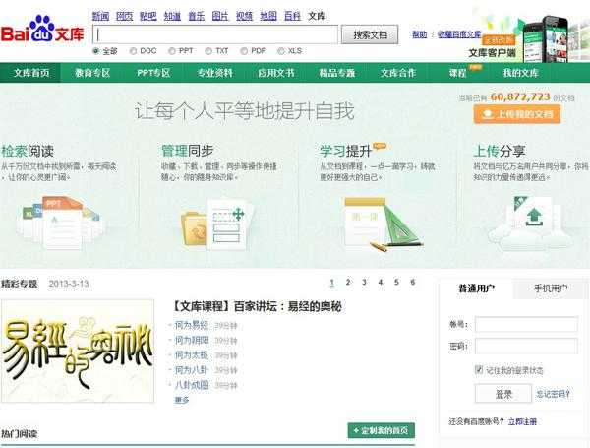
Task: Click the 搜索文档 search button
Action: click(370, 34)
